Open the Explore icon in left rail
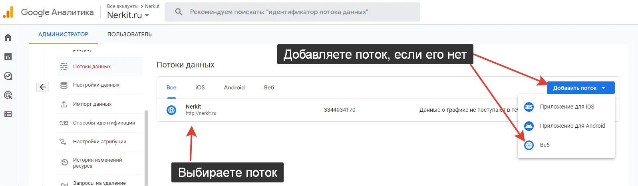Screen dimensions: 638x186 click(8, 76)
